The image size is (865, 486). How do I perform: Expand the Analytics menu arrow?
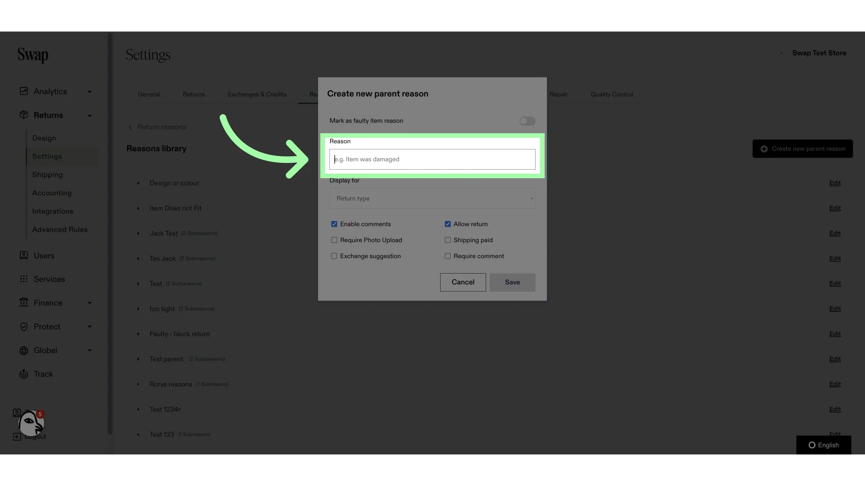90,92
